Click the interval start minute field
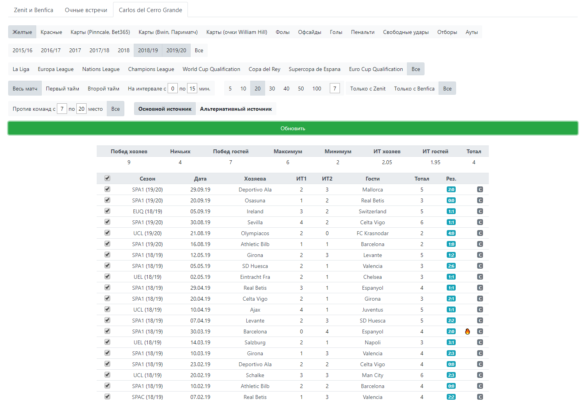This screenshot has height=404, width=582. point(173,89)
